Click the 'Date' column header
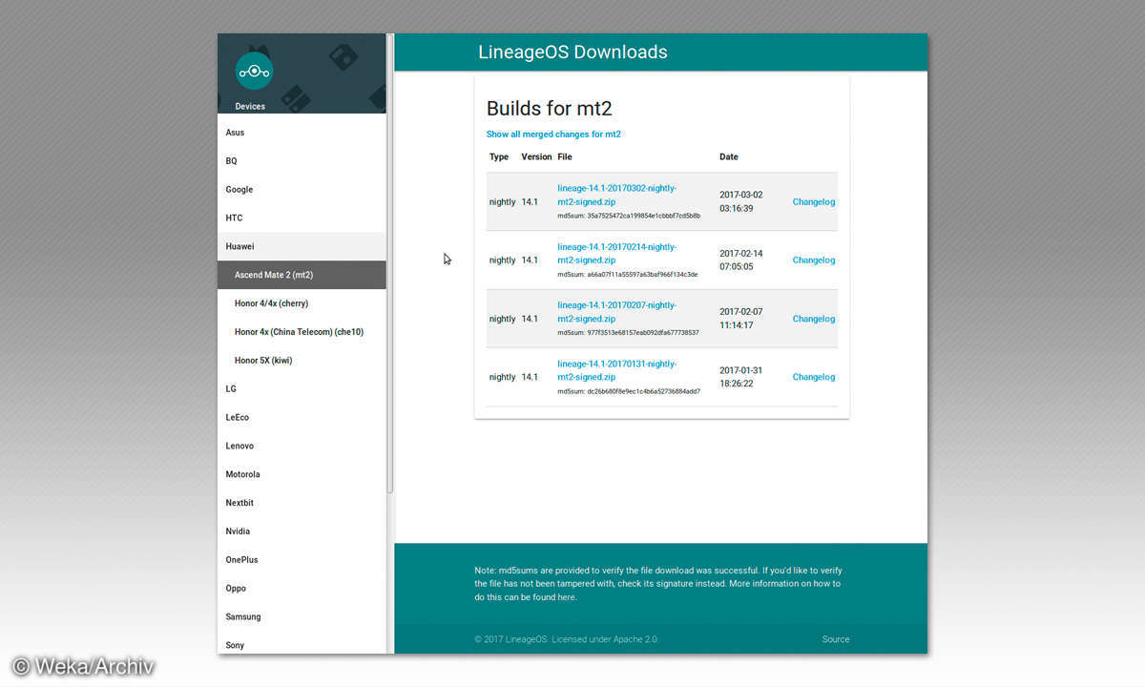This screenshot has height=687, width=1145. point(729,156)
